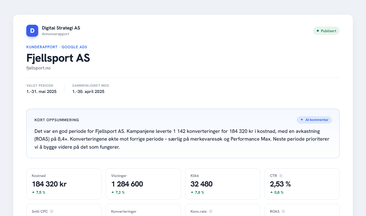Viewport: 366px width, 216px height.
Task: Click the Konverteringer card label
Action: 124,212
